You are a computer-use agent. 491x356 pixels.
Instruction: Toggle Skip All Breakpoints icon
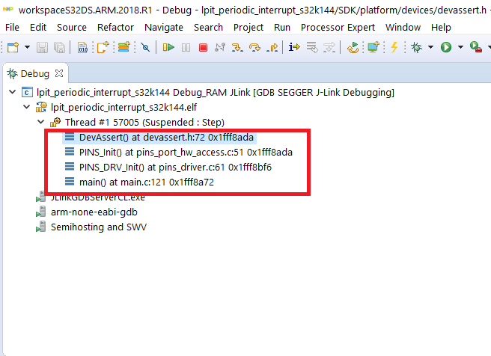145,48
